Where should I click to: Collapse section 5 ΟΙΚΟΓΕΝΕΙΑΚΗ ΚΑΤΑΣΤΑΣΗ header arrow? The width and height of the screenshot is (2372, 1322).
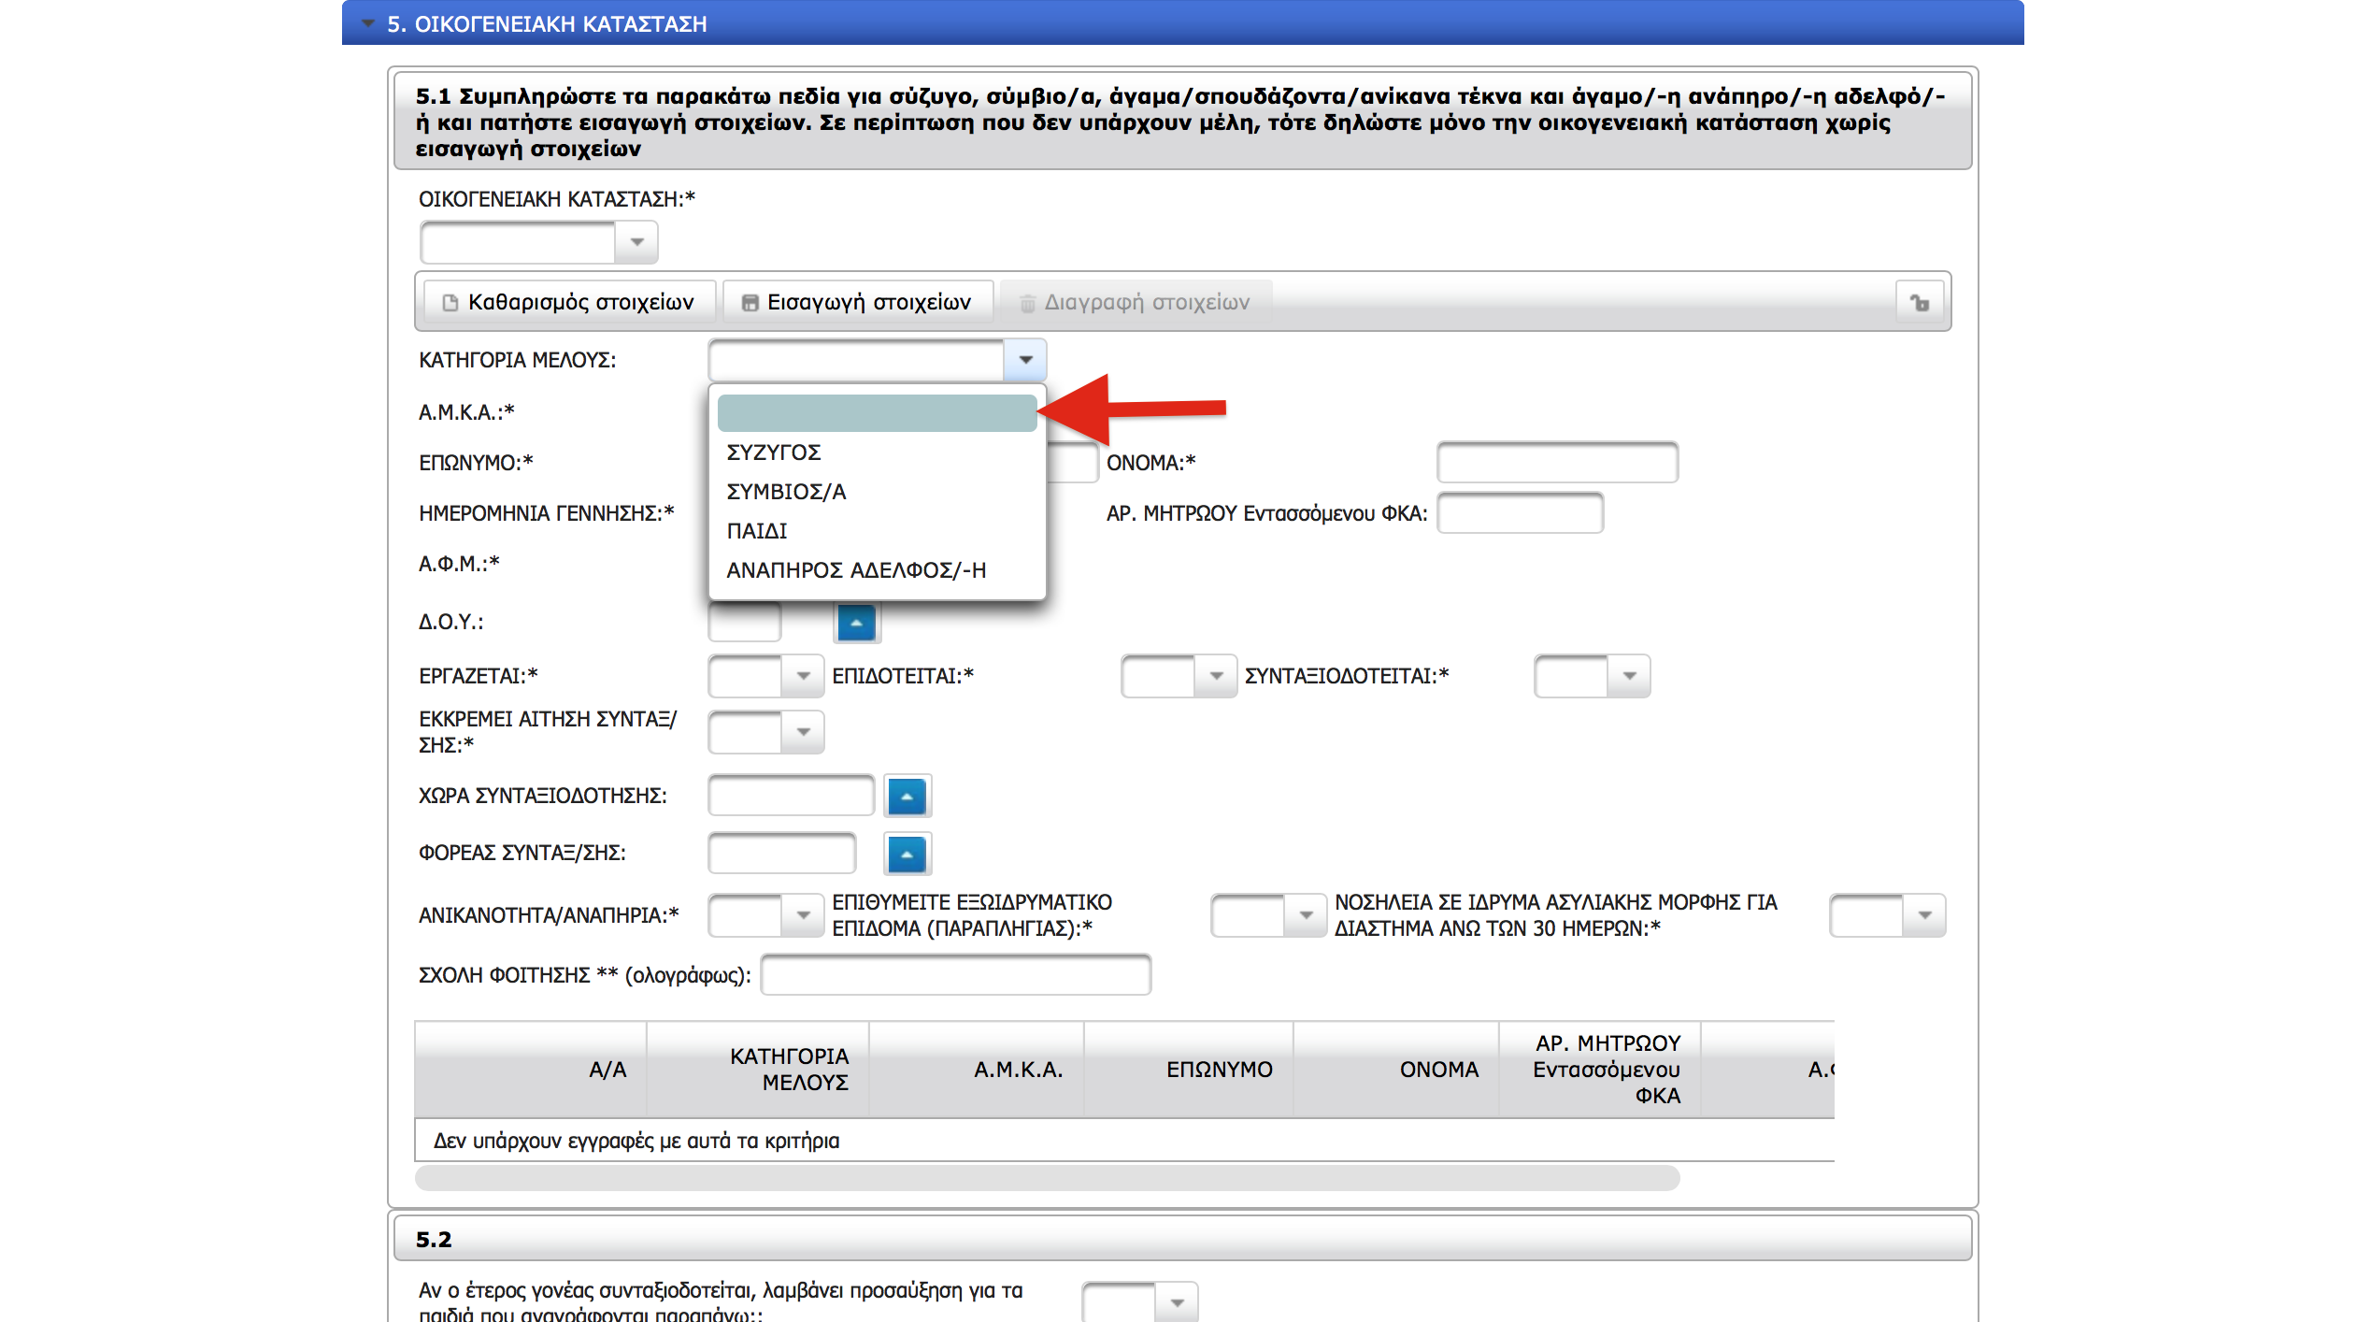368,23
